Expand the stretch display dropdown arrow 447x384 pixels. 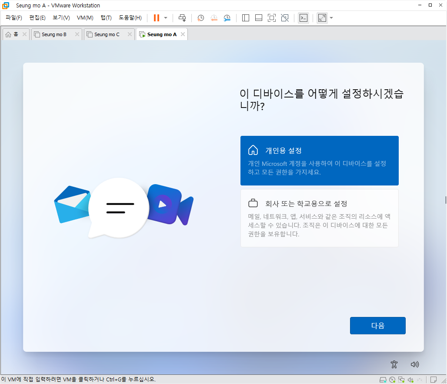[x=331, y=18]
